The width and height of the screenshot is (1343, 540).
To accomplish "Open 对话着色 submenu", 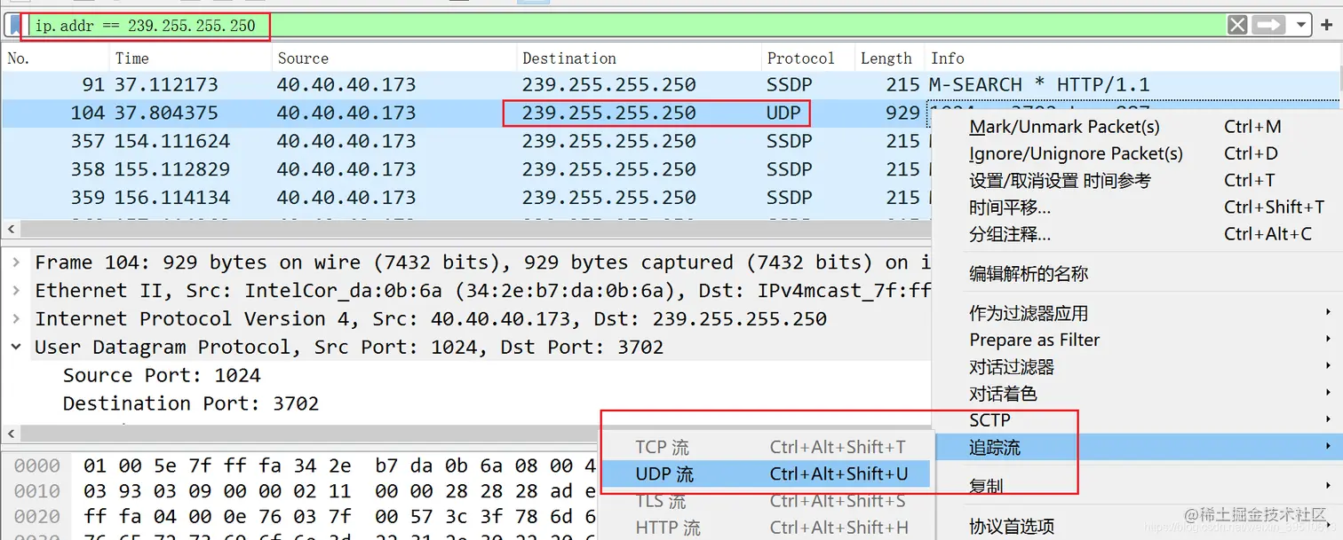I will 1137,393.
